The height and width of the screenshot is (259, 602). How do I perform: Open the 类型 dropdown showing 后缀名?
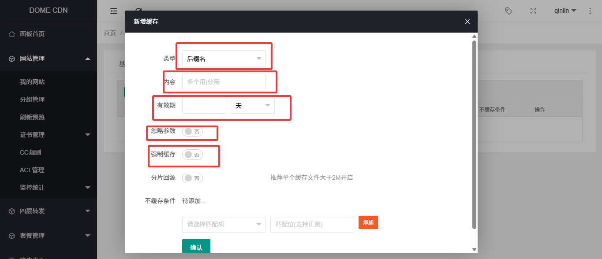[224, 59]
